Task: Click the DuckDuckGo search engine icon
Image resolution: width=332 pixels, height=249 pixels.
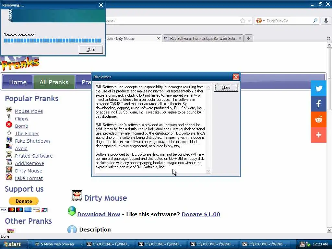Action: pos(259,21)
